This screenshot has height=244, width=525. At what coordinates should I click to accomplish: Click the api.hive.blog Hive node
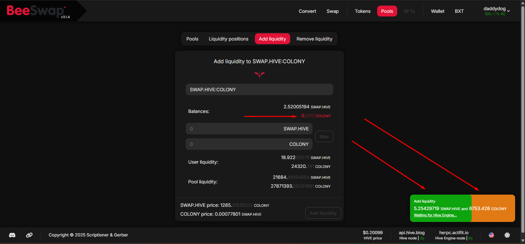(412, 235)
